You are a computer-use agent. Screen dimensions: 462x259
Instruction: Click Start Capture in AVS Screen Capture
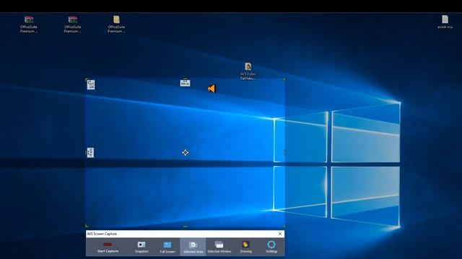pyautogui.click(x=108, y=247)
